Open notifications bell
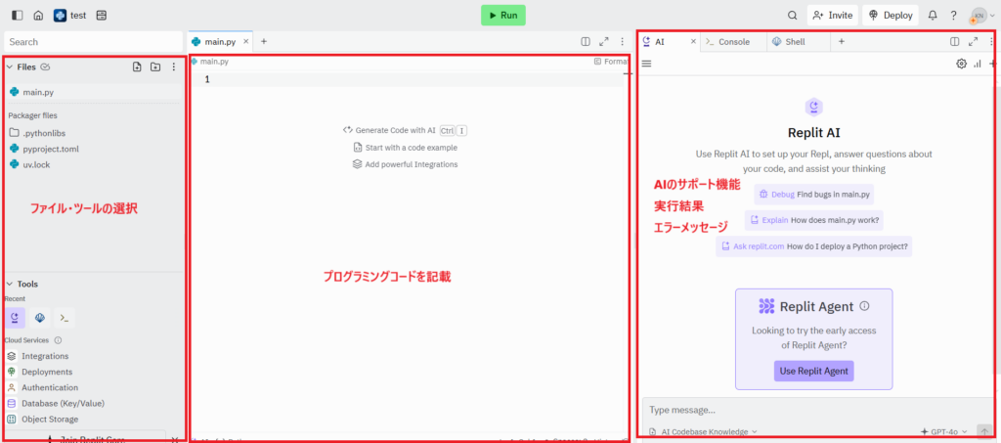This screenshot has height=443, width=1001. pos(933,16)
